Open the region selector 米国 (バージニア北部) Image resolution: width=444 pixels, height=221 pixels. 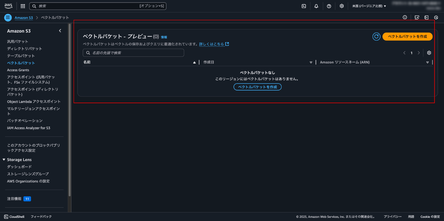[x=369, y=6]
